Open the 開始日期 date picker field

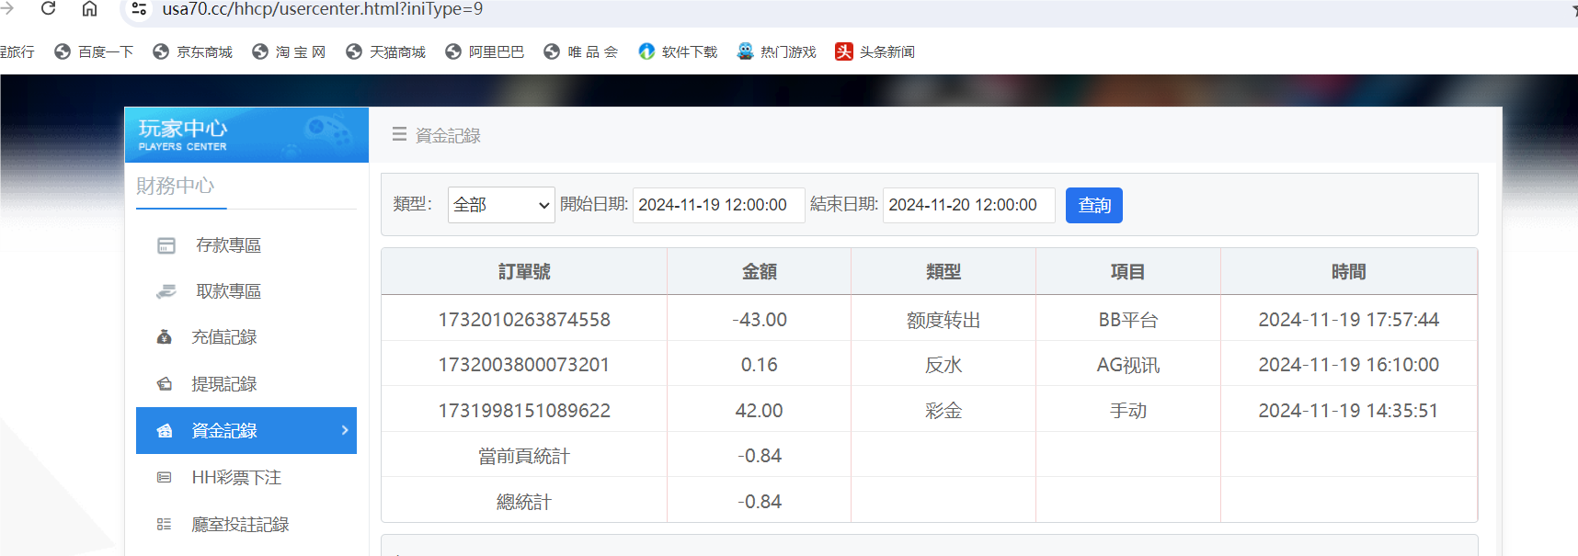tap(717, 205)
